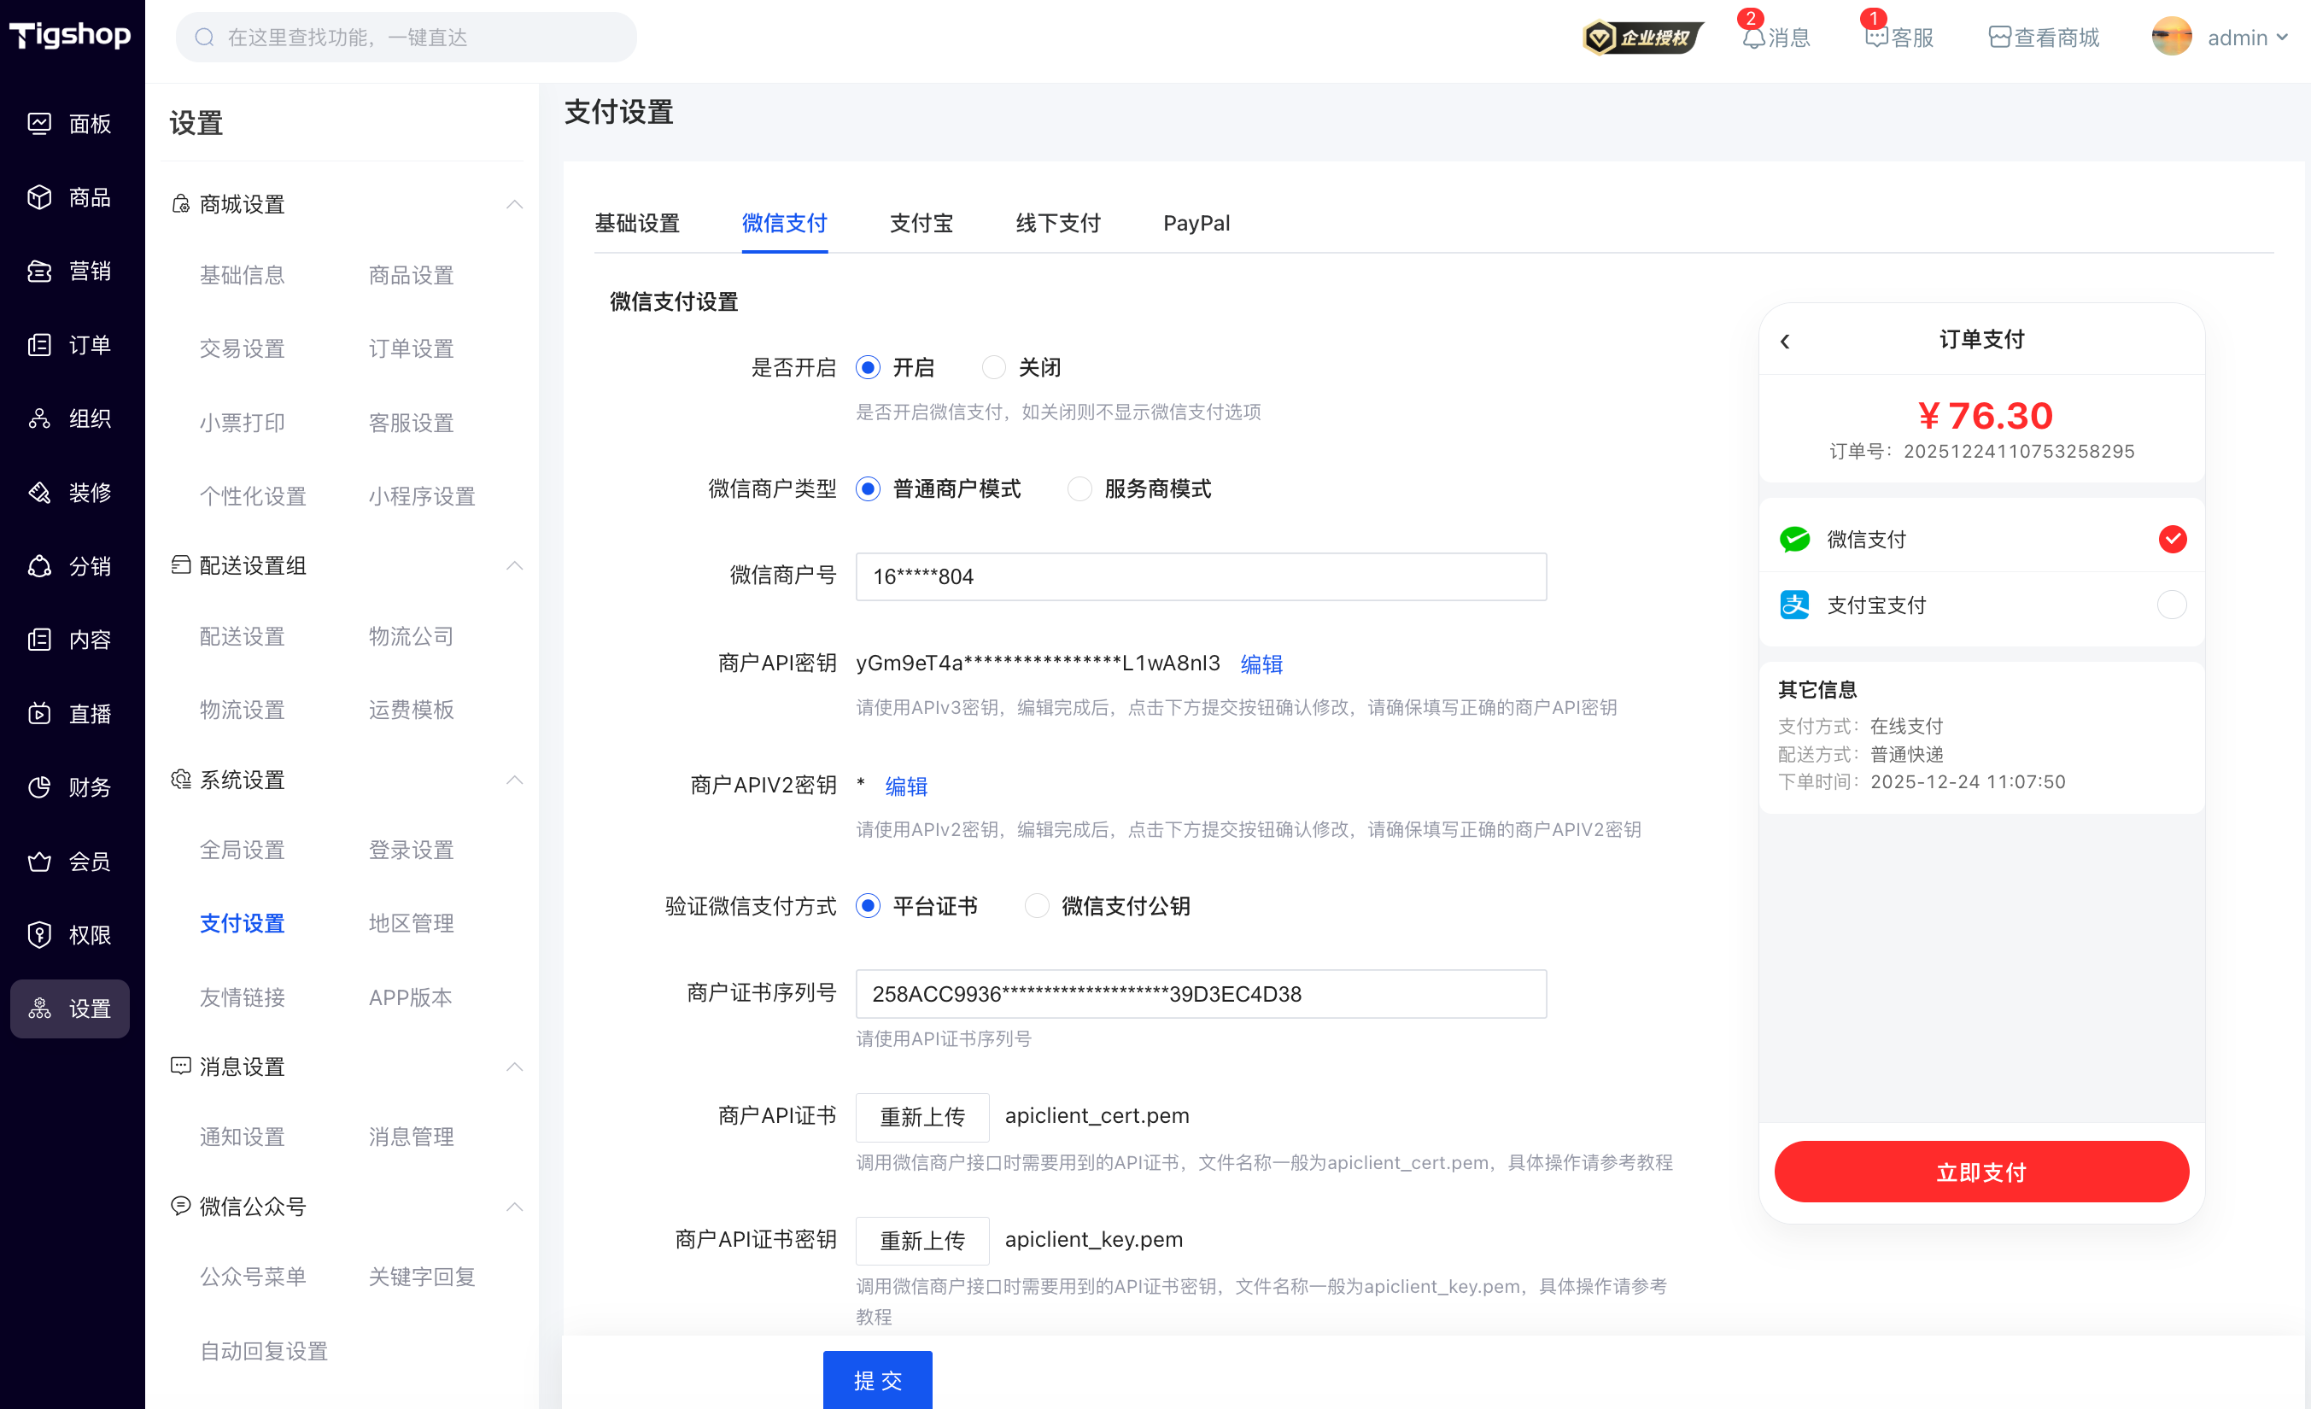Click the 查看商城 storefront icon

coord(1999,38)
